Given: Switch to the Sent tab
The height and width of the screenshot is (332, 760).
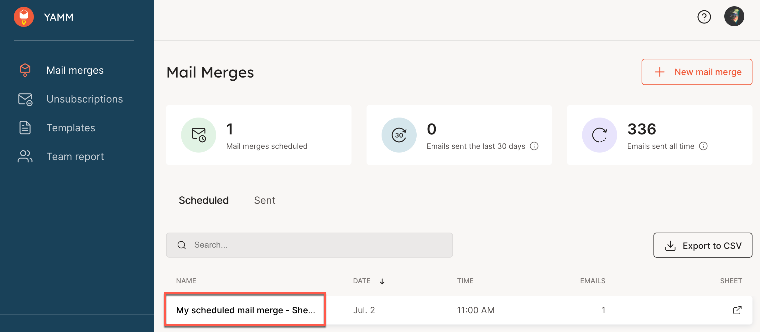Looking at the screenshot, I should pyautogui.click(x=264, y=200).
